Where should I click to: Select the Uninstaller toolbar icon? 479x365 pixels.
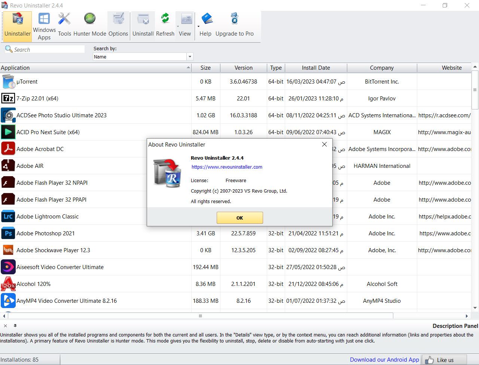click(18, 19)
